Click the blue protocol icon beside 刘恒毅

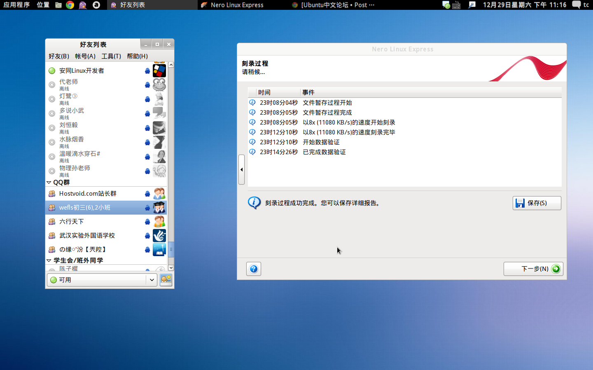point(147,128)
